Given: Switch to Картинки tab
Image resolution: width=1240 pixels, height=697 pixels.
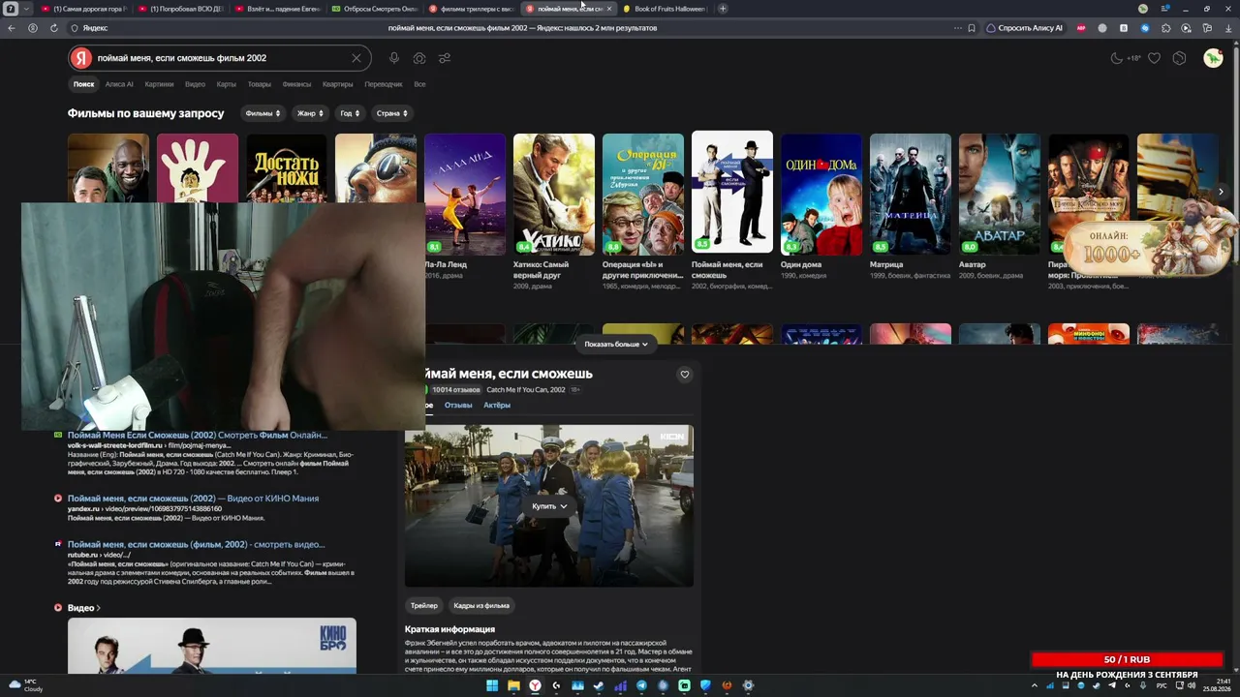Looking at the screenshot, I should coord(160,84).
